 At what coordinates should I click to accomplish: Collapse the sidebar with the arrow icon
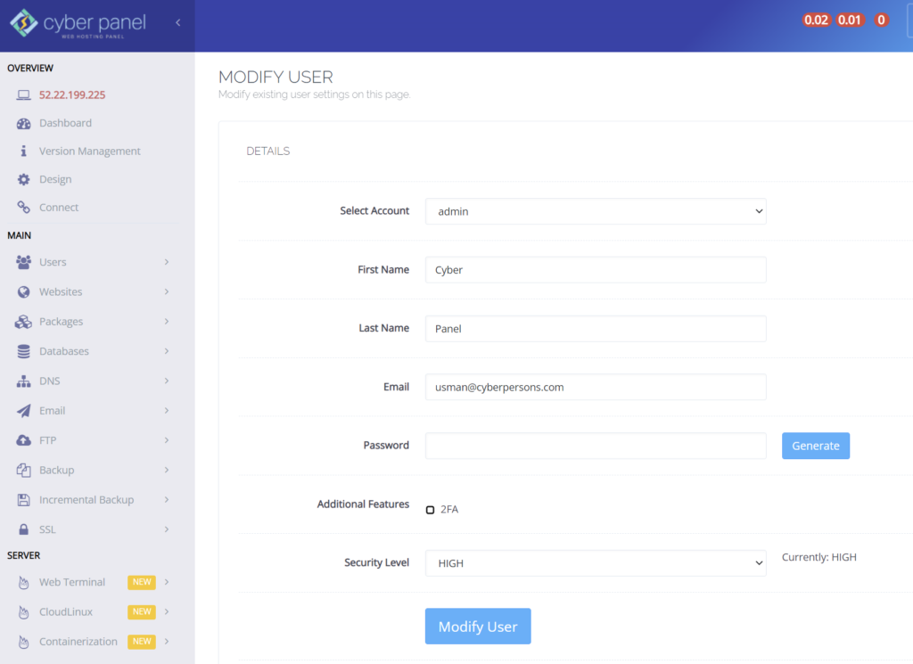coord(178,22)
